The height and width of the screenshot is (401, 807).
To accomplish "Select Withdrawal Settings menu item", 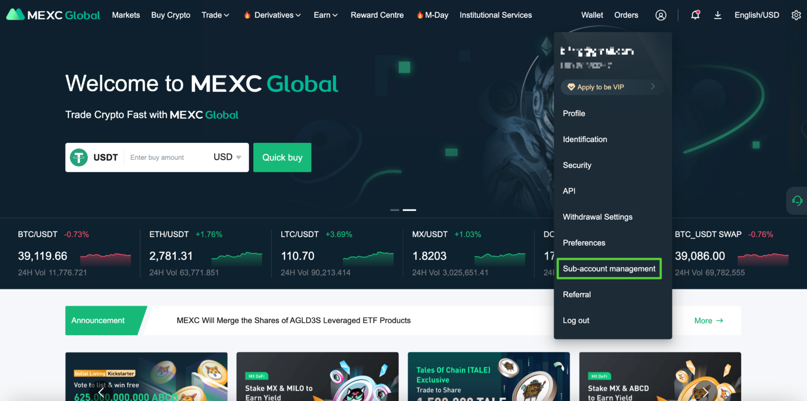I will click(597, 217).
